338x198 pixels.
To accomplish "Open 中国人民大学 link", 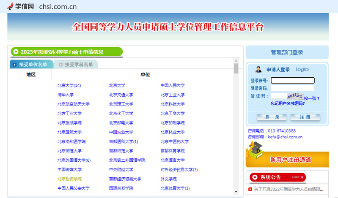I will (x=173, y=85).
